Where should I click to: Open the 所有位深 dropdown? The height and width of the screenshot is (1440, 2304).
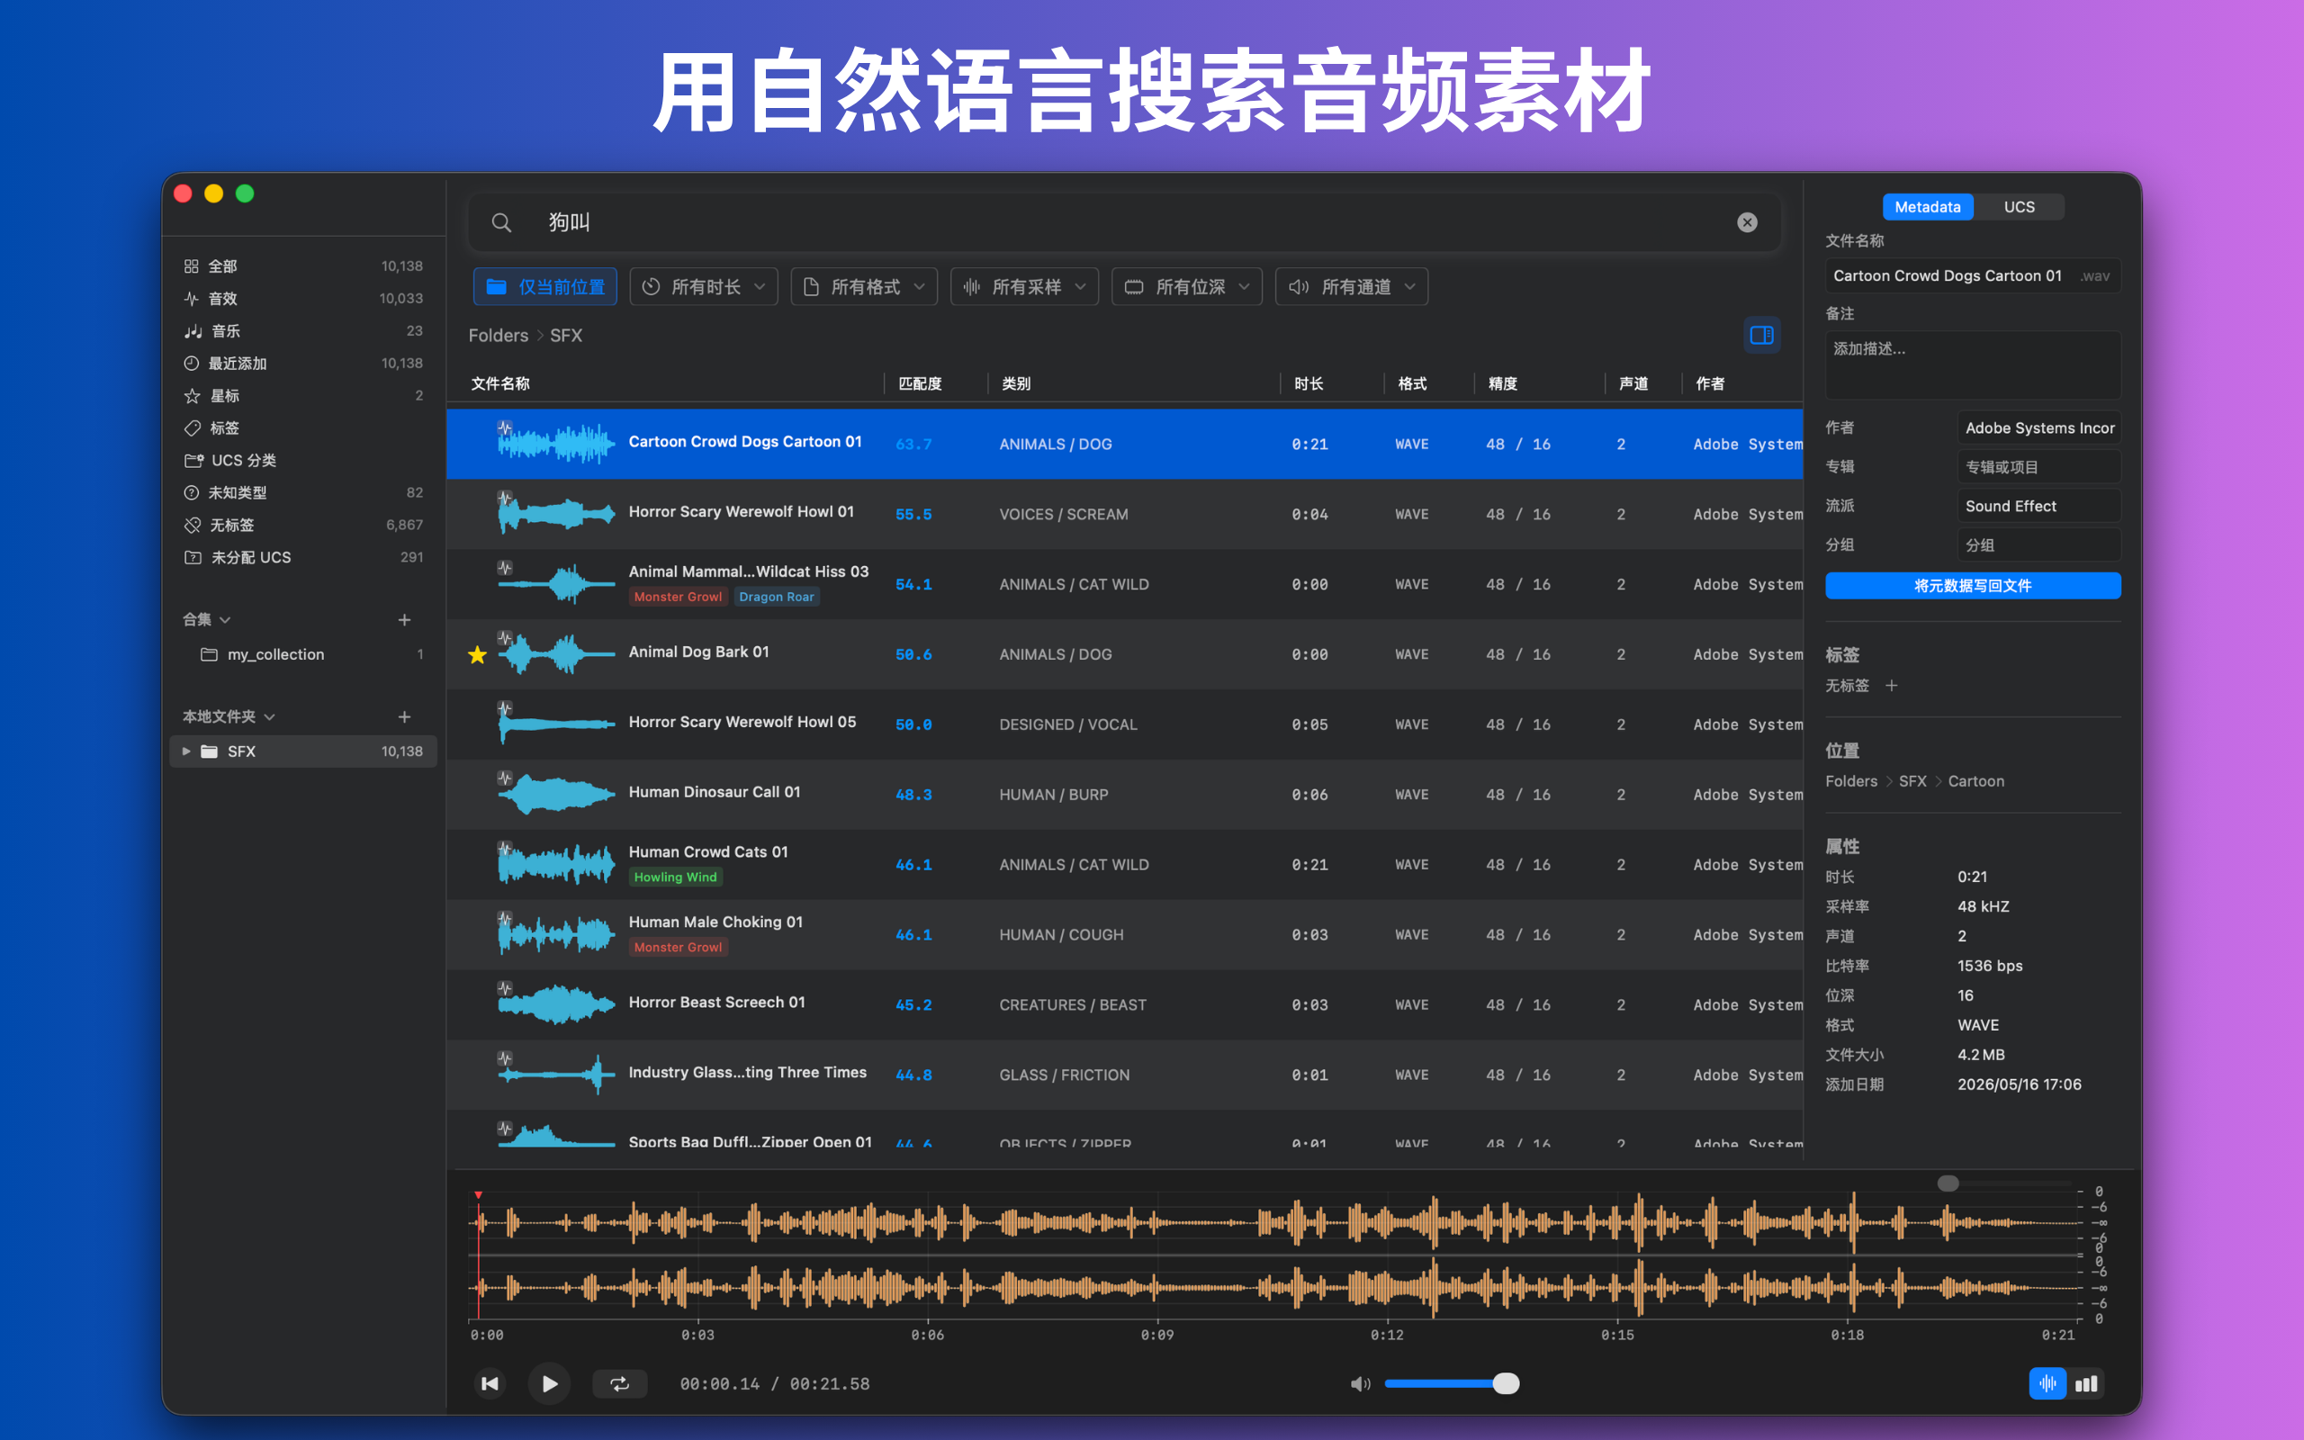[x=1186, y=287]
